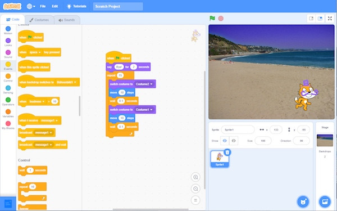Open the File menu
Image resolution: width=337 pixels, height=211 pixels.
pos(43,6)
